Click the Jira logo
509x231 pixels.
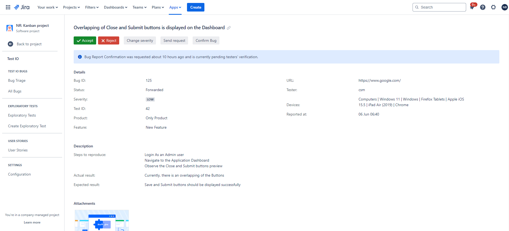coord(22,7)
